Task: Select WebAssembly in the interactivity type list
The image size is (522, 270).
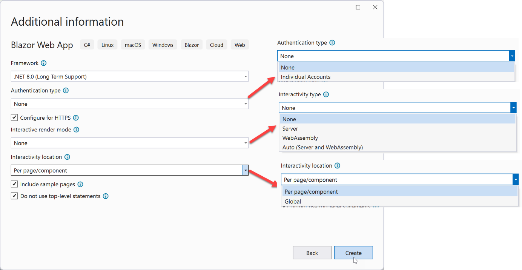Action: [x=300, y=138]
